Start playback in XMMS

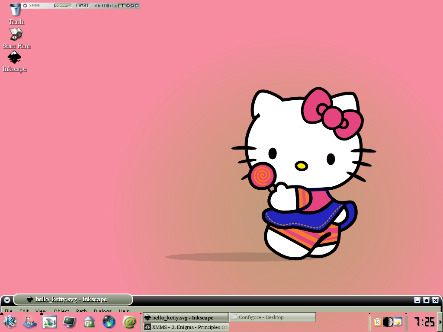click(99, 6)
